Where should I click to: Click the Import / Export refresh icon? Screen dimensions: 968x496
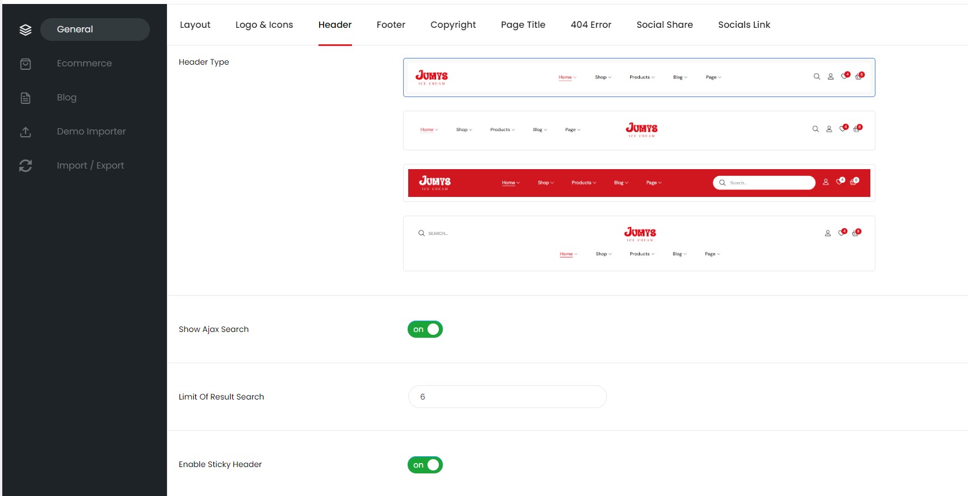click(26, 166)
